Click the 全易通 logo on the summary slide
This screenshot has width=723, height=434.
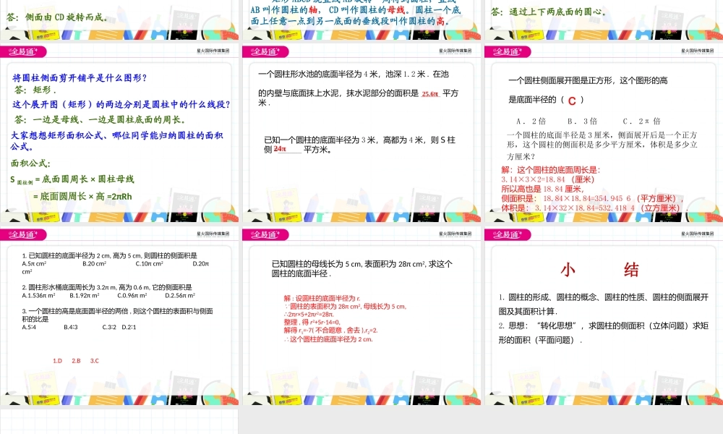click(506, 234)
